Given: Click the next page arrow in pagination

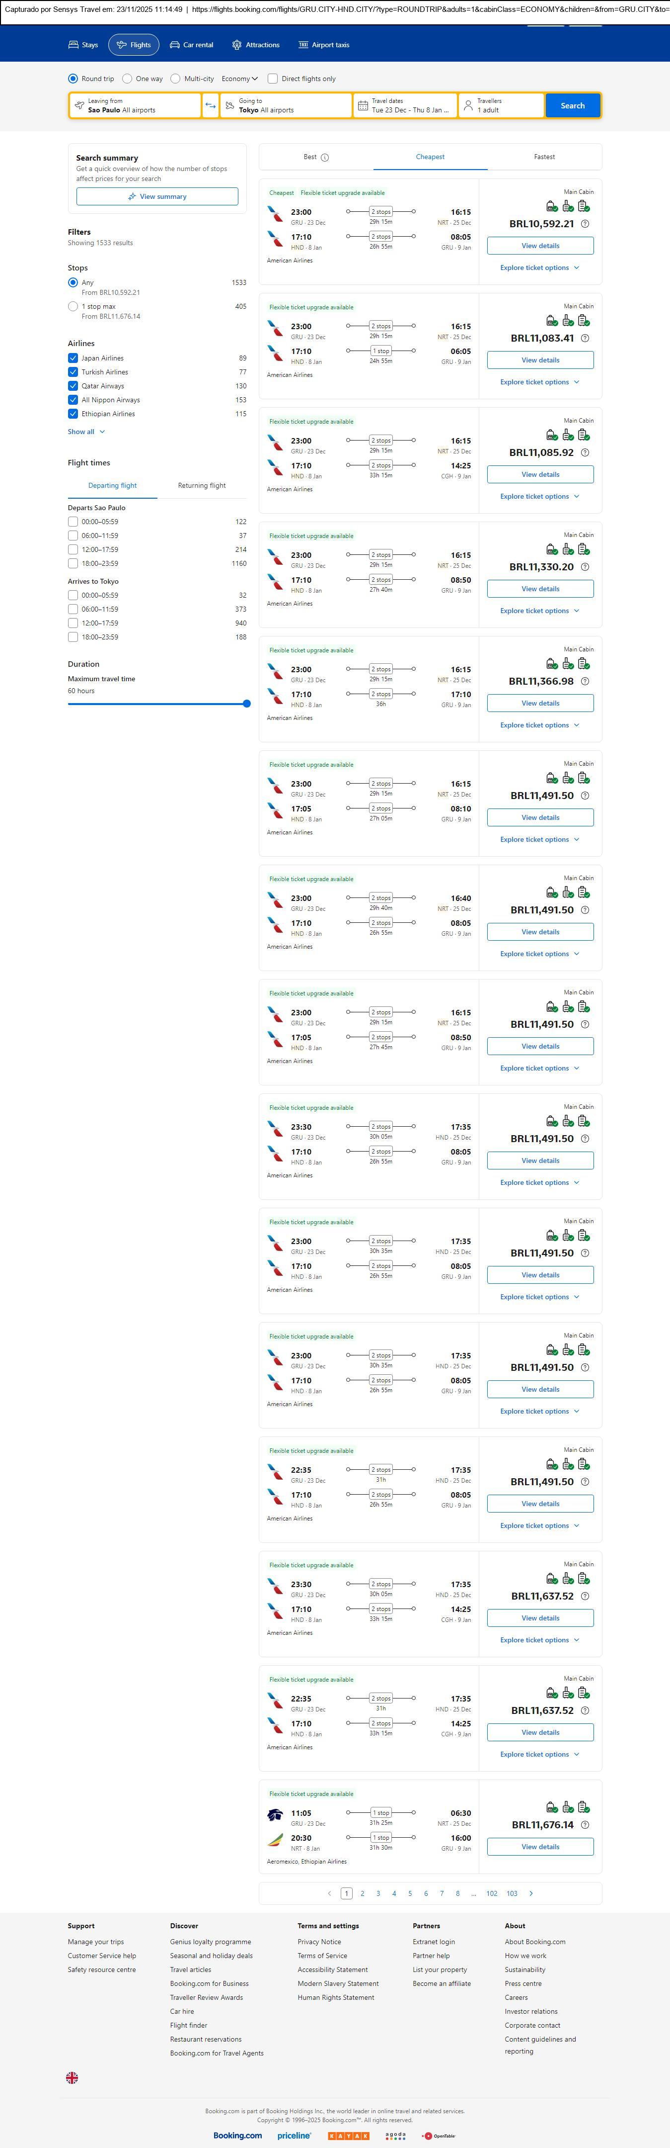Looking at the screenshot, I should tap(531, 1893).
